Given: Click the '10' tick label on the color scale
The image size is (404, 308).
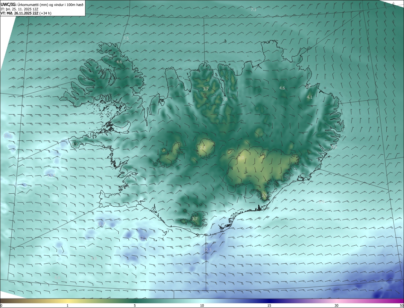Looking at the screenshot, I should click(202, 305).
